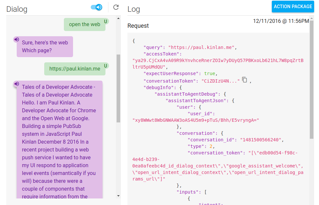Click the Dialog panel scroll down arrow
This screenshot has height=205, width=319.
point(118,196)
